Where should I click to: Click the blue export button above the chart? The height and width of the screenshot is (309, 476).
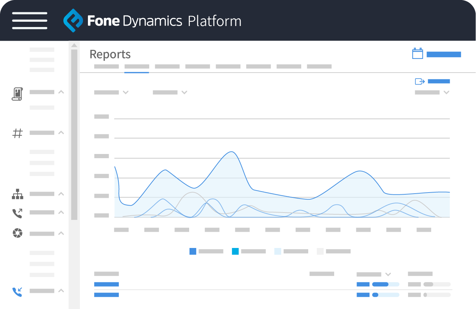pos(439,81)
